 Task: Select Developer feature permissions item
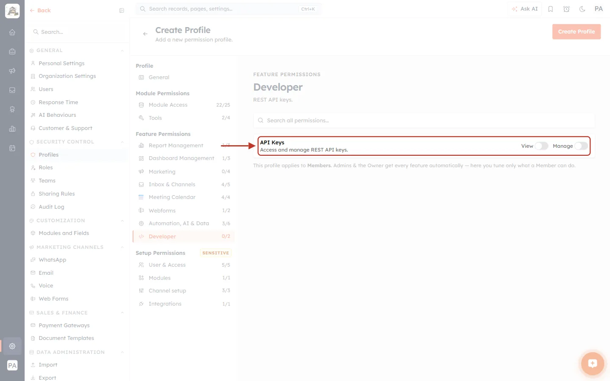coord(184,237)
